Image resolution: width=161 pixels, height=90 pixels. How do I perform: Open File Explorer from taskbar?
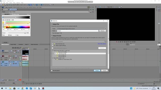(x=10, y=88)
